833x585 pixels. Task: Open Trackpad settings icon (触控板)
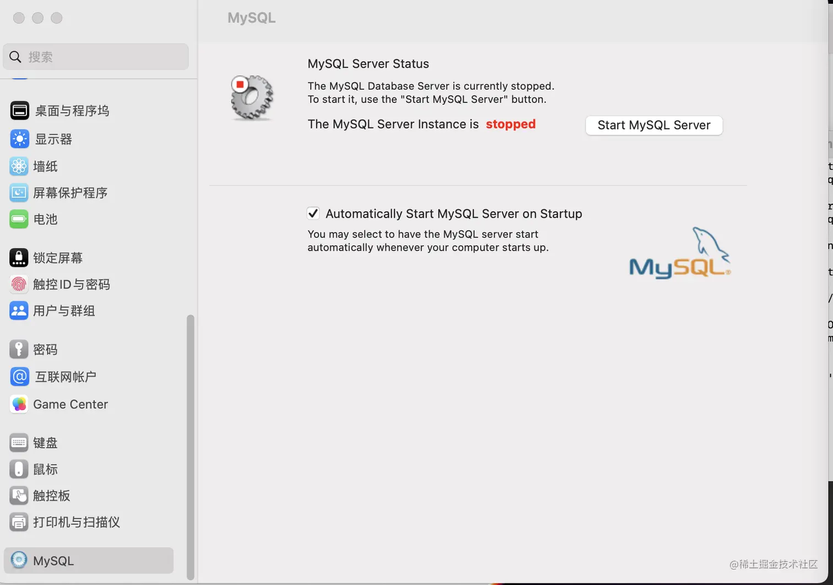[19, 495]
